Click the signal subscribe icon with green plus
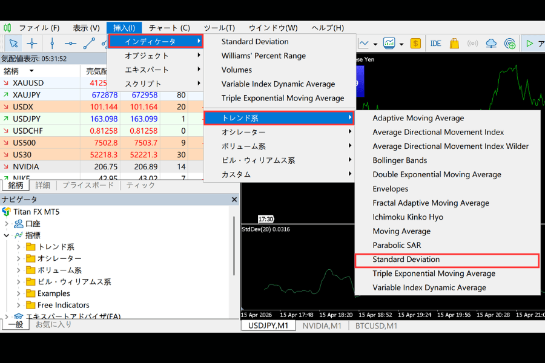This screenshot has height=363, width=545. click(x=510, y=44)
